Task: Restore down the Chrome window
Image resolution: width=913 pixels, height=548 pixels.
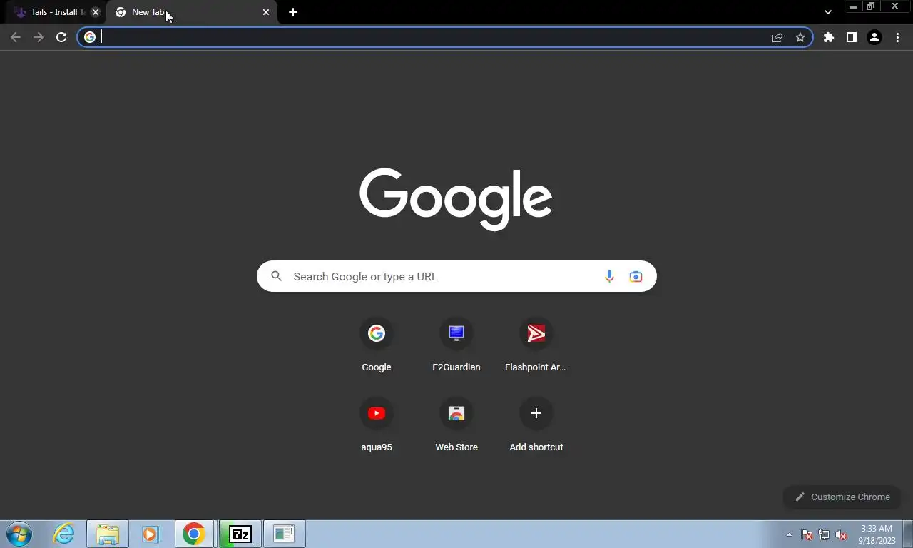Action: [870, 6]
